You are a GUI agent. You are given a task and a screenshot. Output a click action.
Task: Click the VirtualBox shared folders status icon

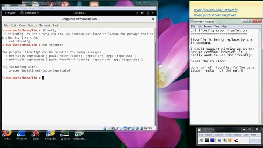pos(121,128)
